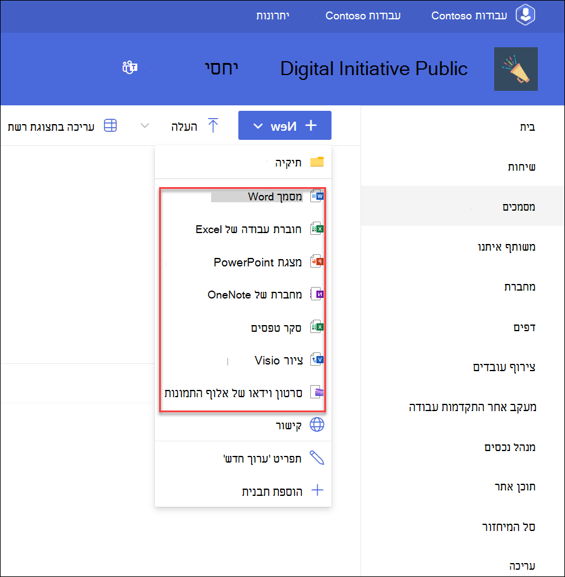
Task: Open יתרונות top navigation link
Action: 273,16
